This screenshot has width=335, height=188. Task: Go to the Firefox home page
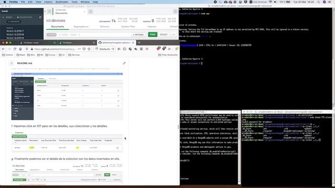[20, 49]
